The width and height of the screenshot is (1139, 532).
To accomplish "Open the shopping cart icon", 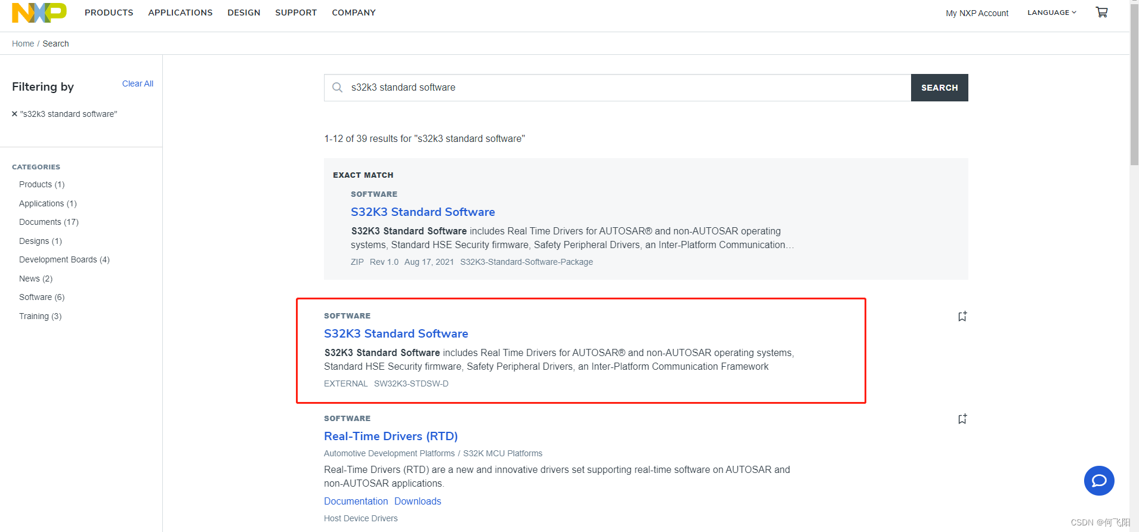I will coord(1101,12).
